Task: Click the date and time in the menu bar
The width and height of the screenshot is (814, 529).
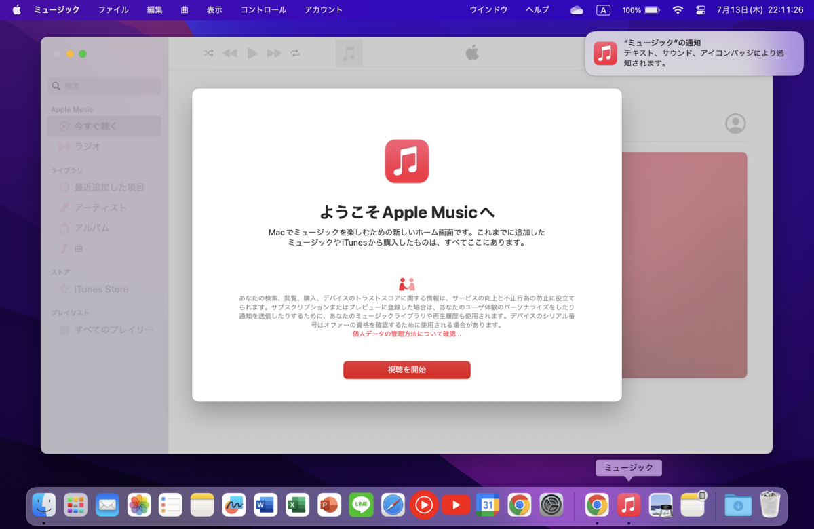Action: click(x=760, y=10)
